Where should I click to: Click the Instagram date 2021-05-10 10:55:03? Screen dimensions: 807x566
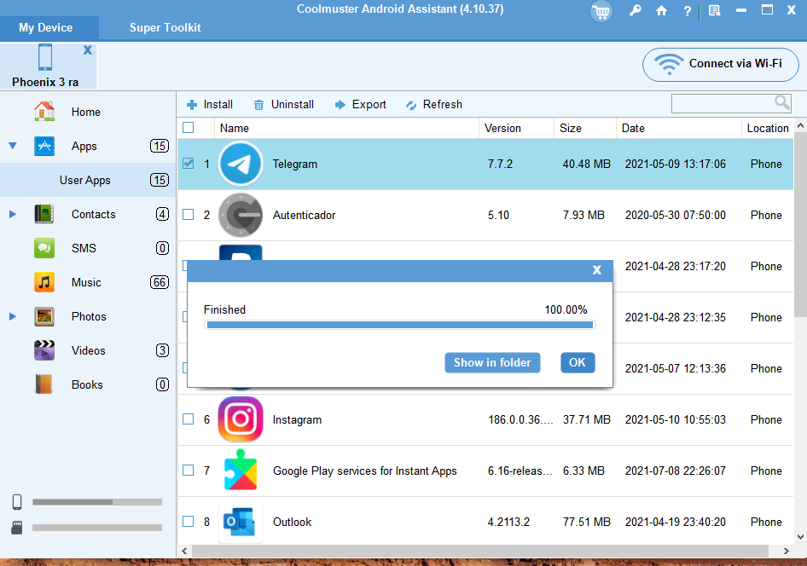click(x=676, y=419)
